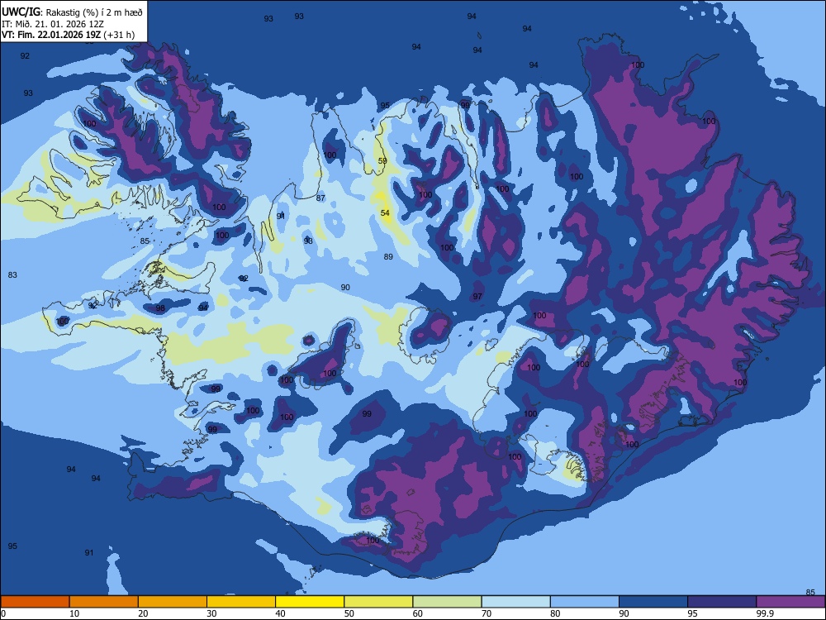Click the dark orange 0–10 legend swatch
Screen dimensions: 826x620
(x=35, y=602)
